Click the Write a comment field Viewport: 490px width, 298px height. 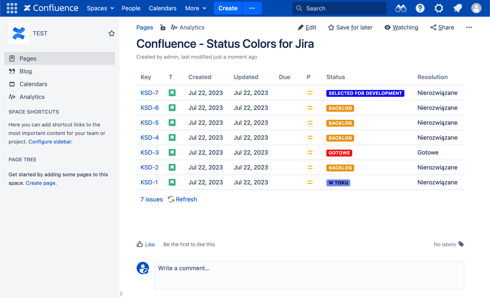tap(309, 275)
